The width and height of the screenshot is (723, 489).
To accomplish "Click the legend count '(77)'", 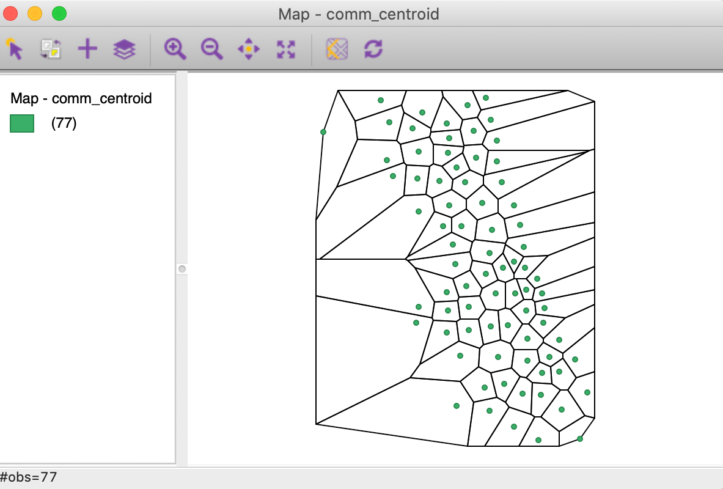I will pyautogui.click(x=64, y=123).
